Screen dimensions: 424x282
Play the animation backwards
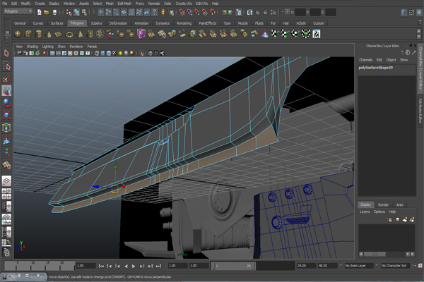126,266
